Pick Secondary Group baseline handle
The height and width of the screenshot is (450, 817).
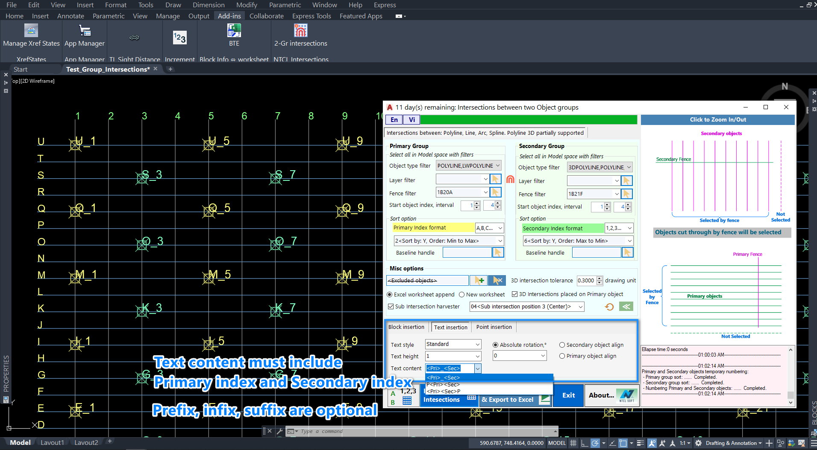click(x=627, y=253)
